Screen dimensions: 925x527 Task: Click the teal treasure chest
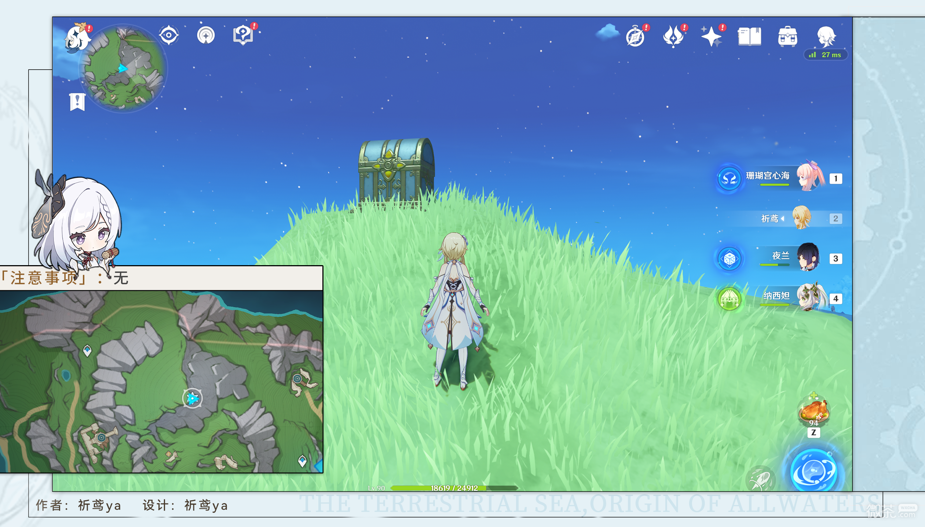[396, 174]
